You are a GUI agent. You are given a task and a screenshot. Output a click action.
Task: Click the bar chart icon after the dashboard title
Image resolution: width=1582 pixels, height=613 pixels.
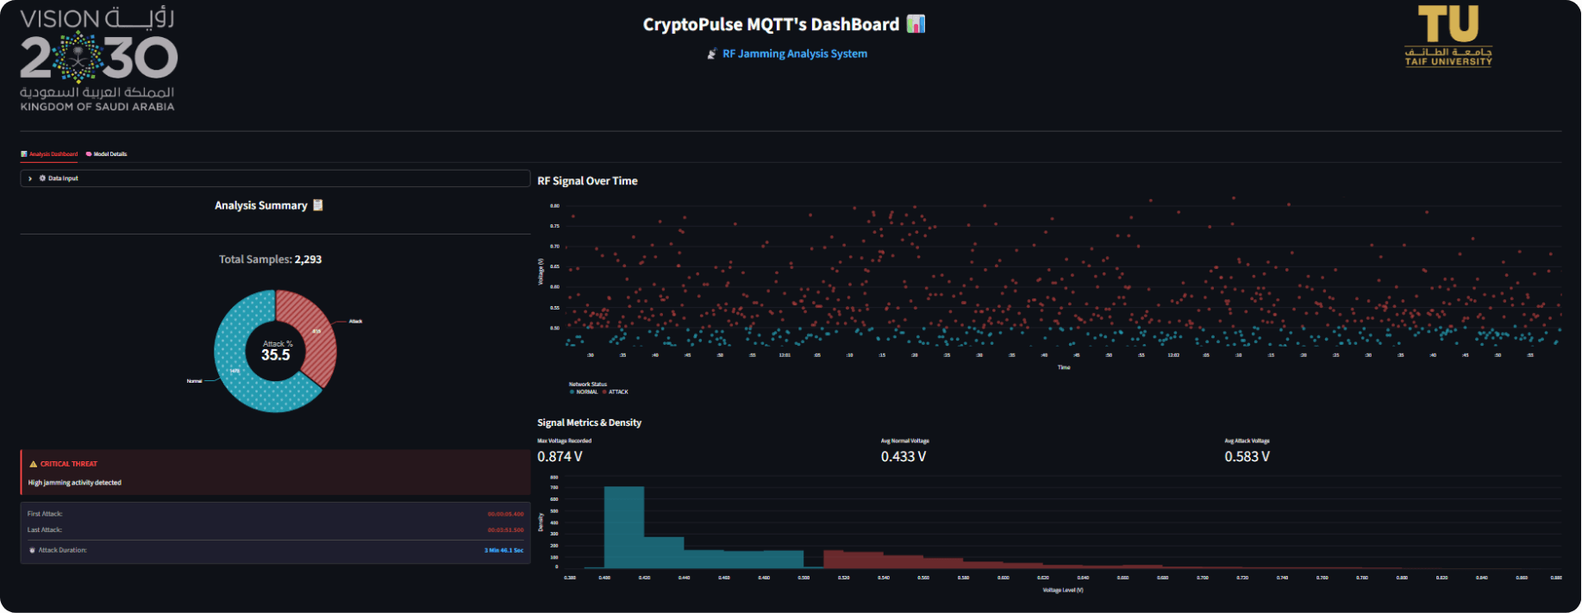[x=916, y=24]
